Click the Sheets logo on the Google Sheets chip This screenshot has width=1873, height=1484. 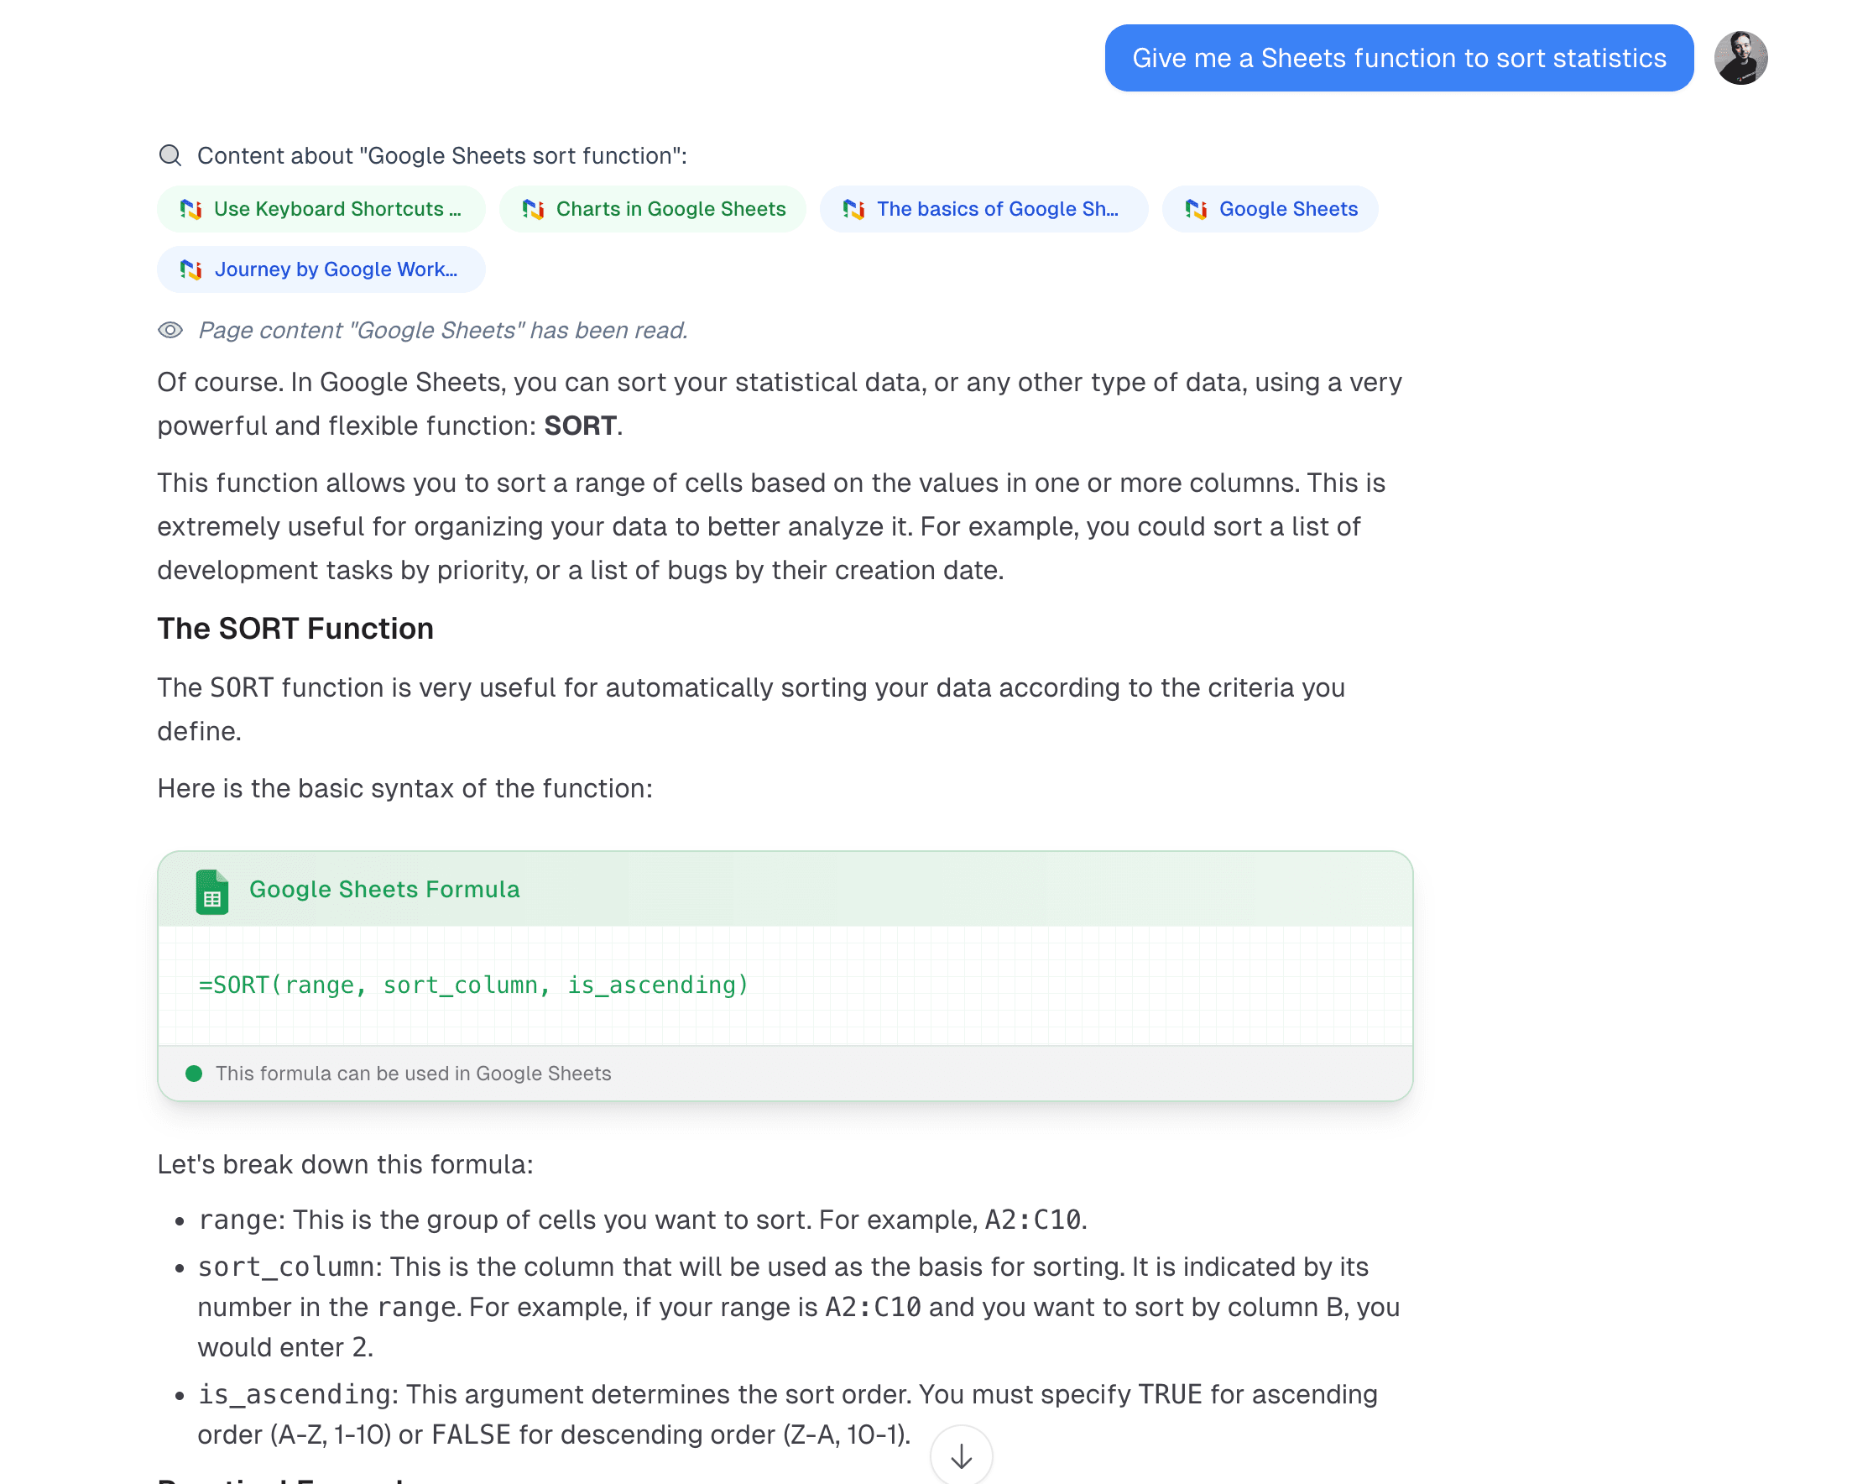[x=1198, y=208]
